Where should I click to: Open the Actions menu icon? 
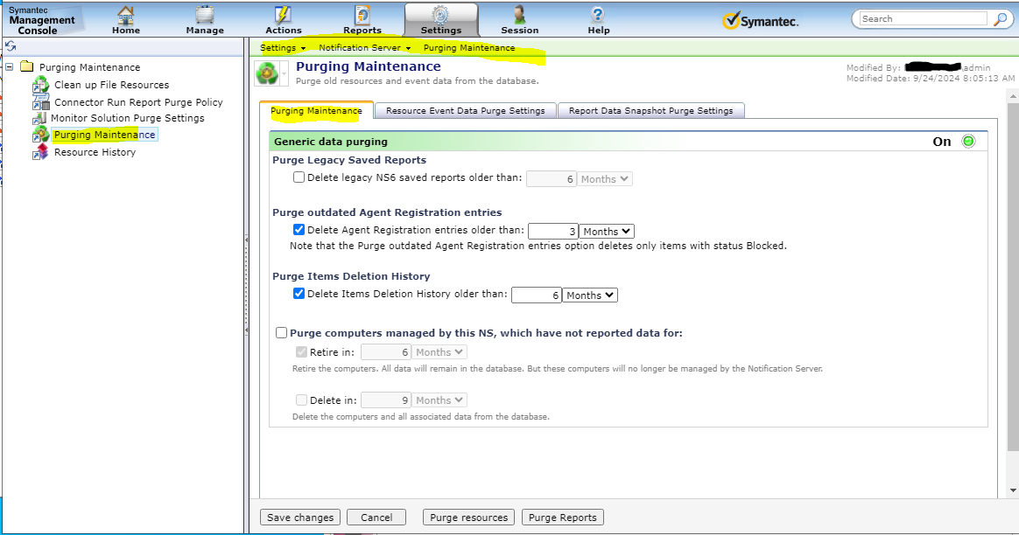click(284, 16)
